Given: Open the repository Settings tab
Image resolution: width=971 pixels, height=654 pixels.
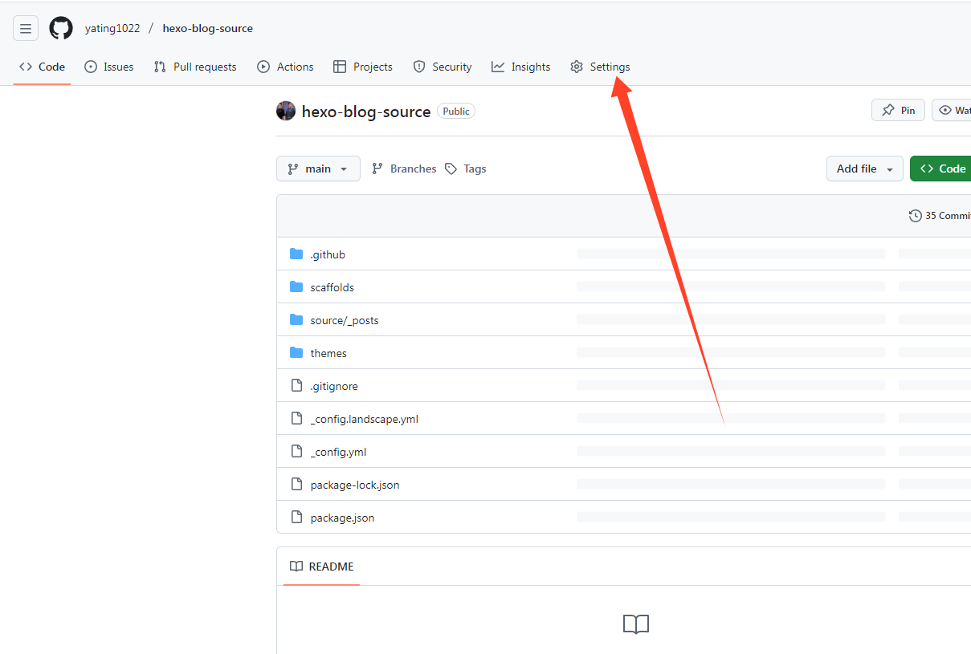Looking at the screenshot, I should coord(600,67).
